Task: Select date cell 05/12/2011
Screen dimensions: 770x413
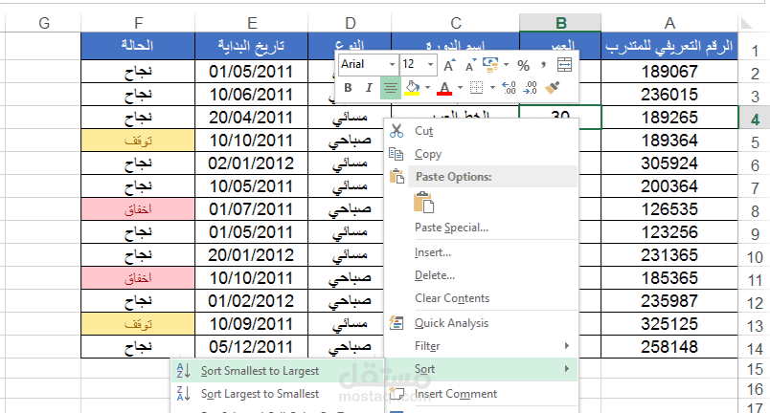Action: click(x=251, y=347)
